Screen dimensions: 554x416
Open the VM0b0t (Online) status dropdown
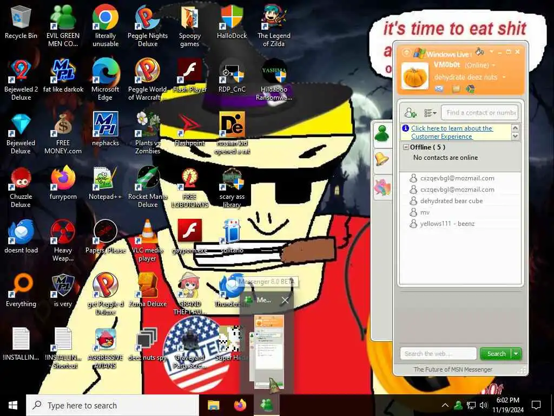[464, 65]
